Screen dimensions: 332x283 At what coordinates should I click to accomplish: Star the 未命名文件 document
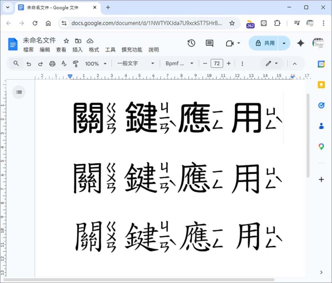[x=66, y=41]
